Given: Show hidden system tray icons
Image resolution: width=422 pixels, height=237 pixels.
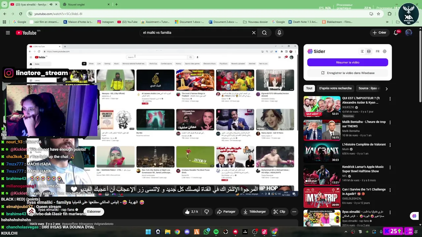Looking at the screenshot, I should click(346, 232).
